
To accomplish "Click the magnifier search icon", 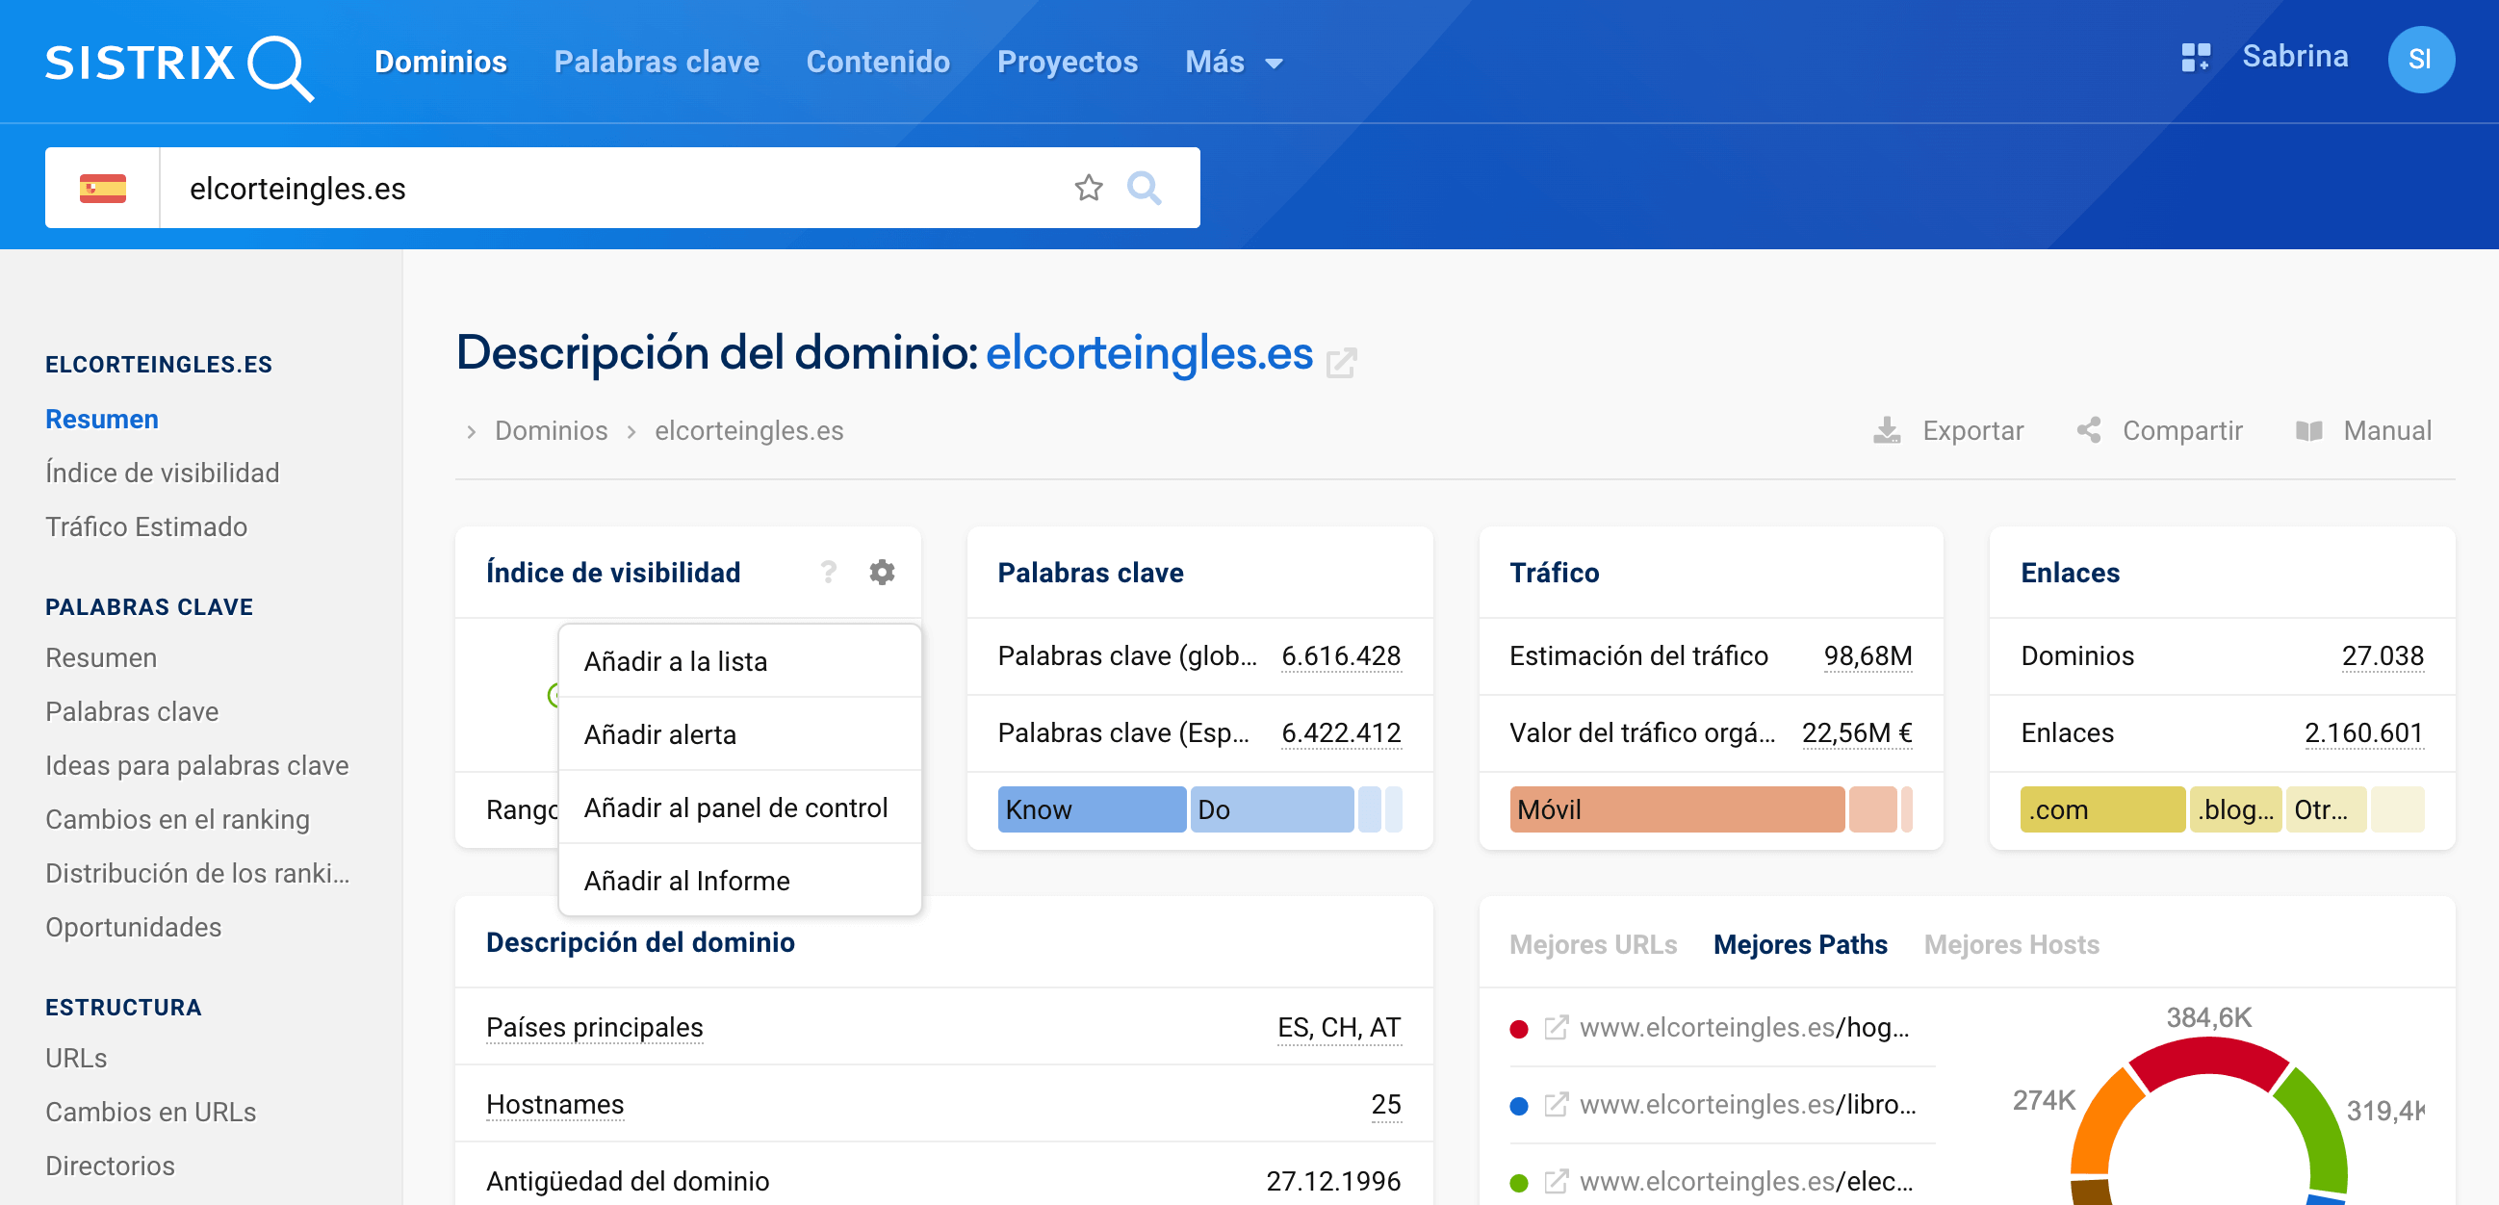I will (1145, 188).
